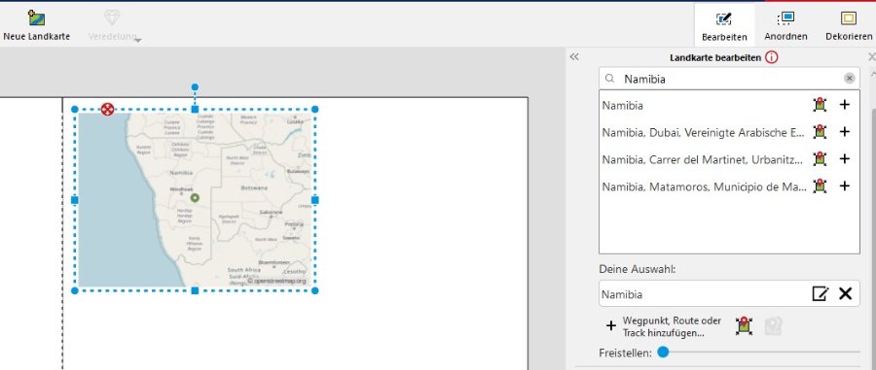Click the red move handle on the map

[108, 109]
